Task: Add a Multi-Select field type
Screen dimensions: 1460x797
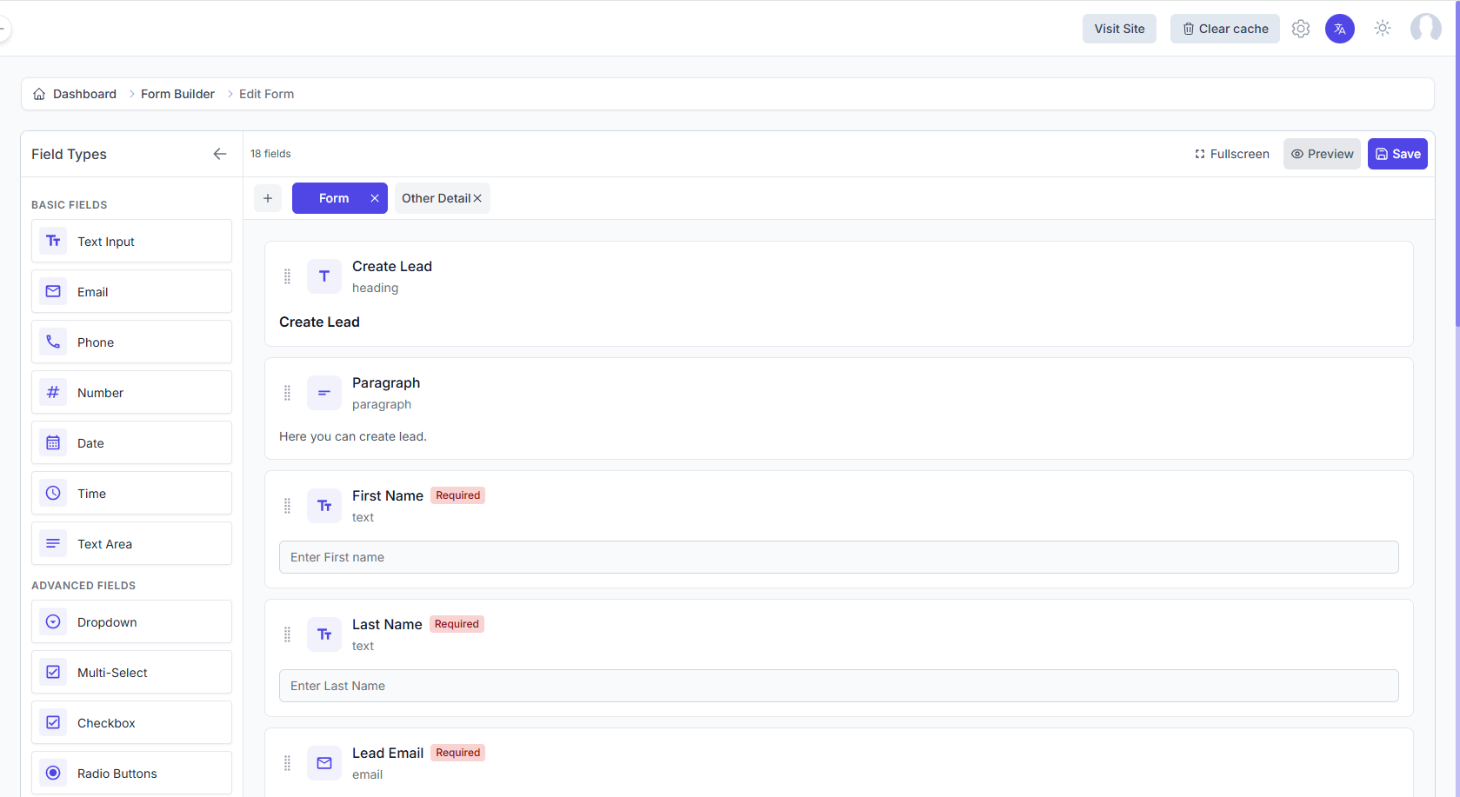Action: 131,673
